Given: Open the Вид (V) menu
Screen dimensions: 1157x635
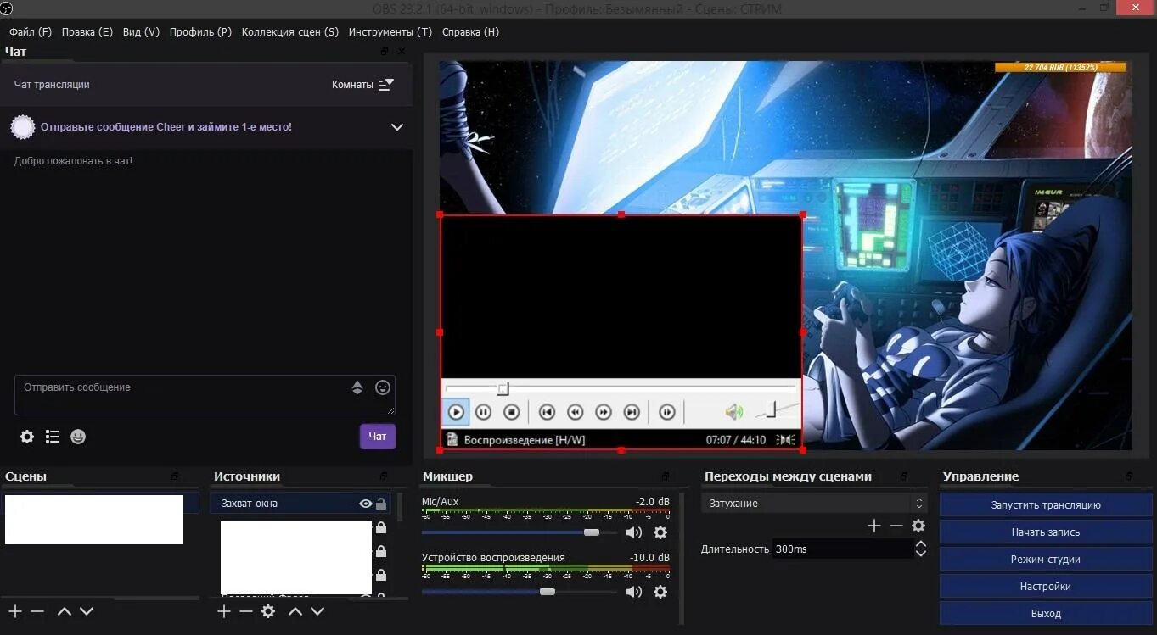Looking at the screenshot, I should tap(141, 32).
